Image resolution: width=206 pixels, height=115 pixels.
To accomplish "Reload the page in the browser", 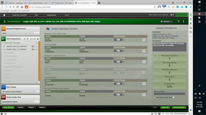I will pos(18,7).
